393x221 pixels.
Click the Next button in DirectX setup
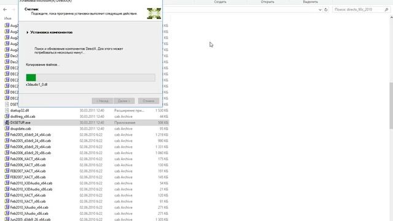(x=124, y=101)
